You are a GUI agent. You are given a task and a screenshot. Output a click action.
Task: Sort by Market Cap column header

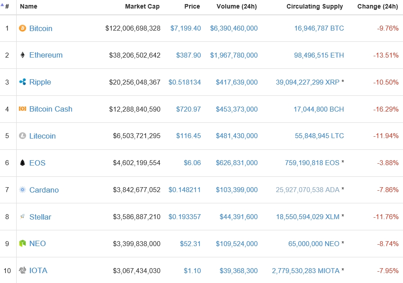click(x=142, y=6)
